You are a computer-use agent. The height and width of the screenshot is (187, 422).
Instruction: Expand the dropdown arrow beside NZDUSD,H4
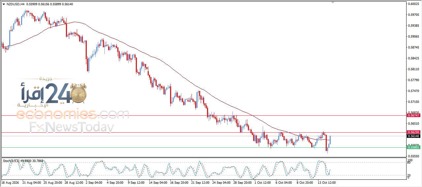pos(4,4)
